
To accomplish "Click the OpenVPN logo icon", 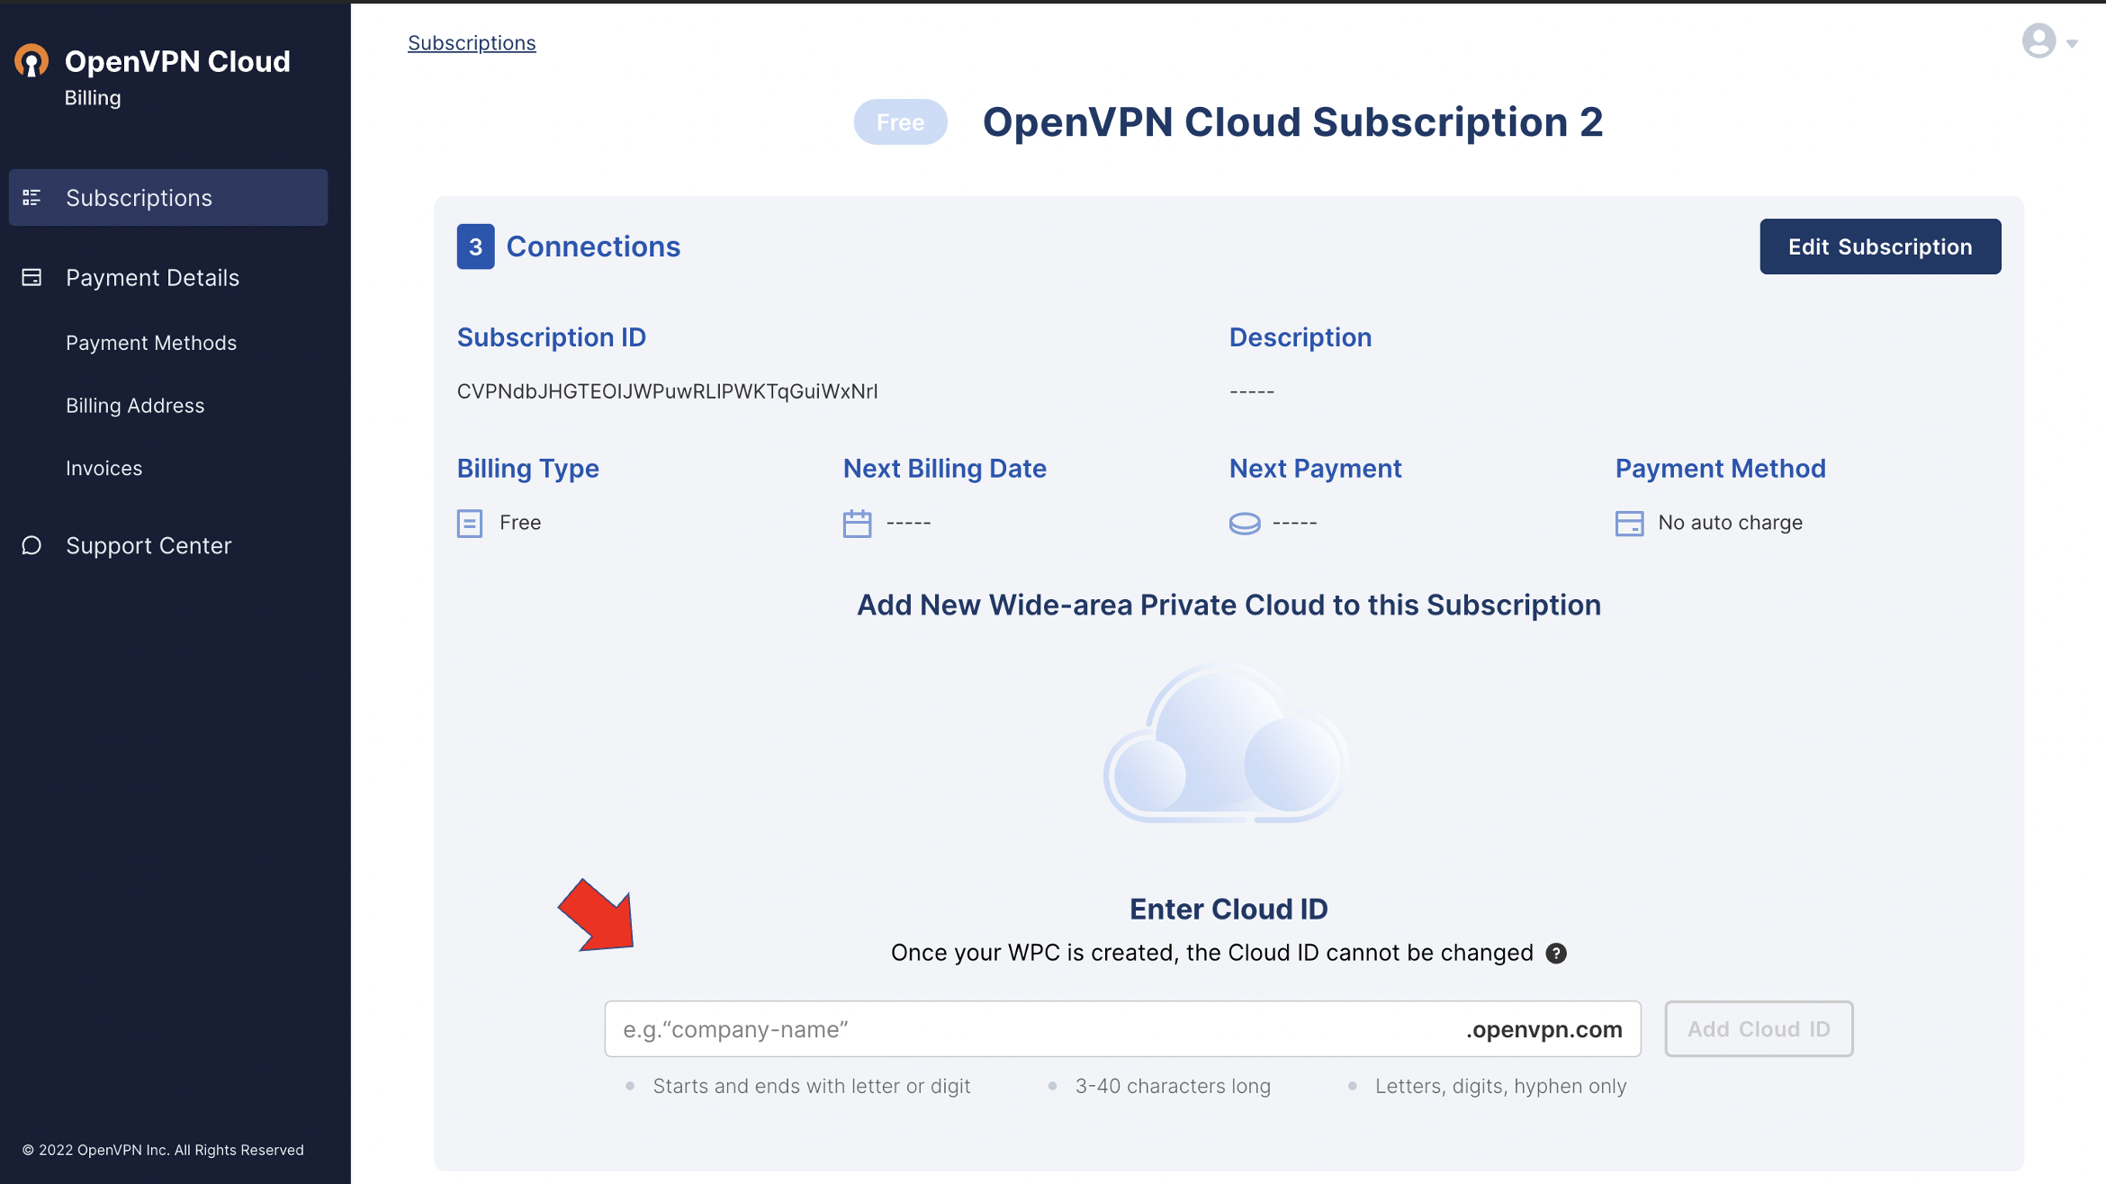I will [x=31, y=61].
